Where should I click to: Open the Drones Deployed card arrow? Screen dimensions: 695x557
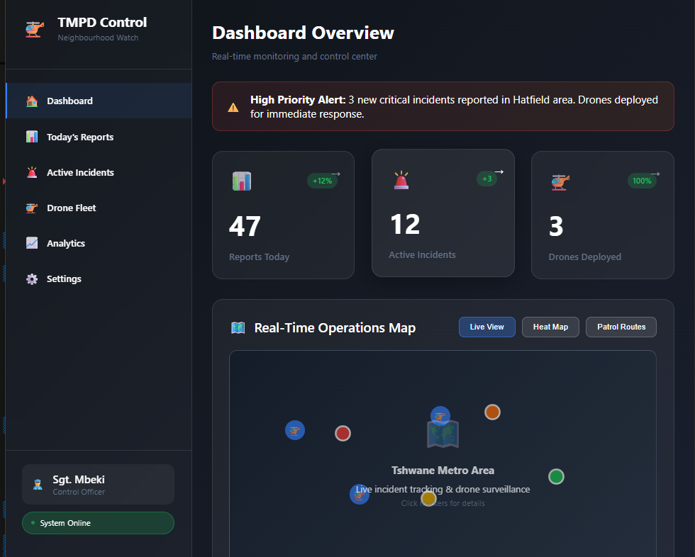click(655, 174)
